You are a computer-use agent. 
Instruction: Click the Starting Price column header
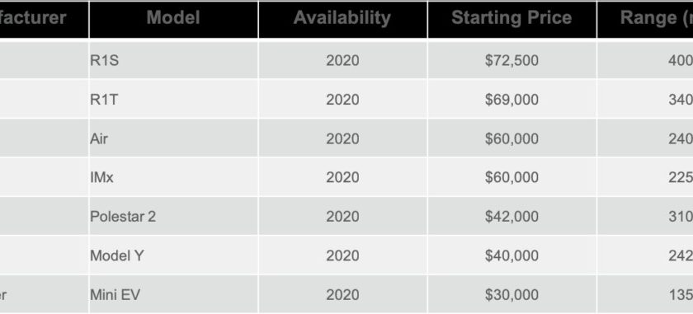511,20
